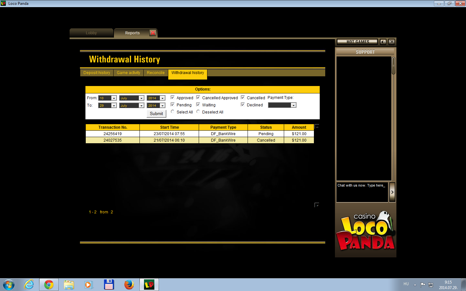
Task: Click the Loco Panda casino logo
Action: click(x=366, y=231)
